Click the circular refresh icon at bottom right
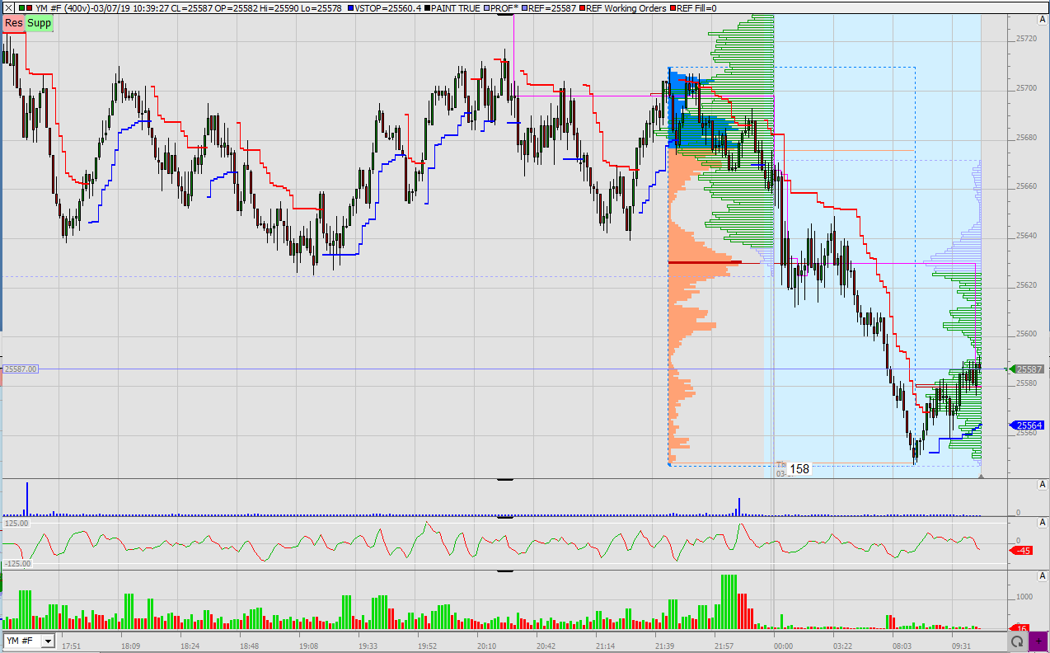The image size is (1050, 653). coord(1018,641)
